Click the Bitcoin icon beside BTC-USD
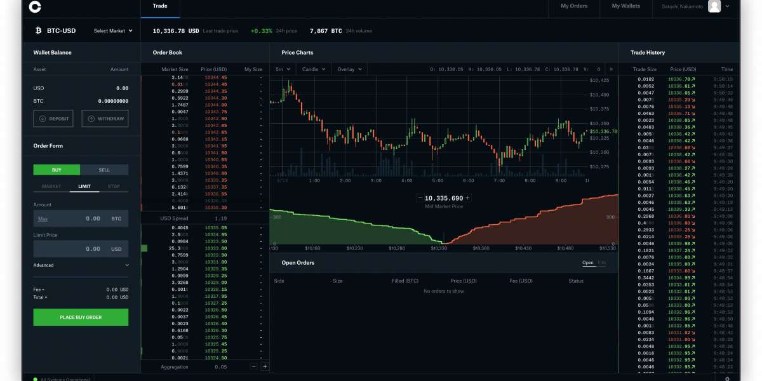Image resolution: width=762 pixels, height=381 pixels. click(38, 30)
